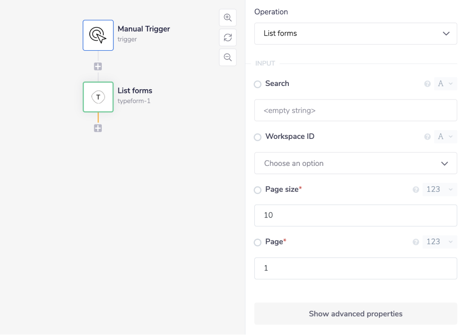Click the zoom in icon

227,17
